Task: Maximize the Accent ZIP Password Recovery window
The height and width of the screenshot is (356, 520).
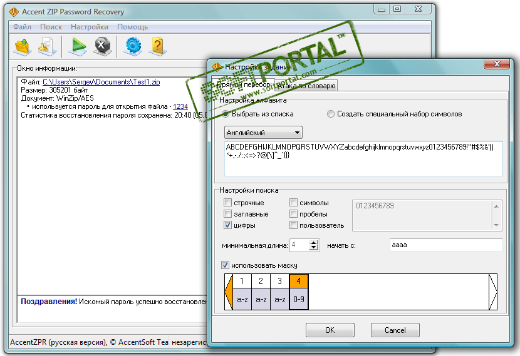Action: pos(397,9)
